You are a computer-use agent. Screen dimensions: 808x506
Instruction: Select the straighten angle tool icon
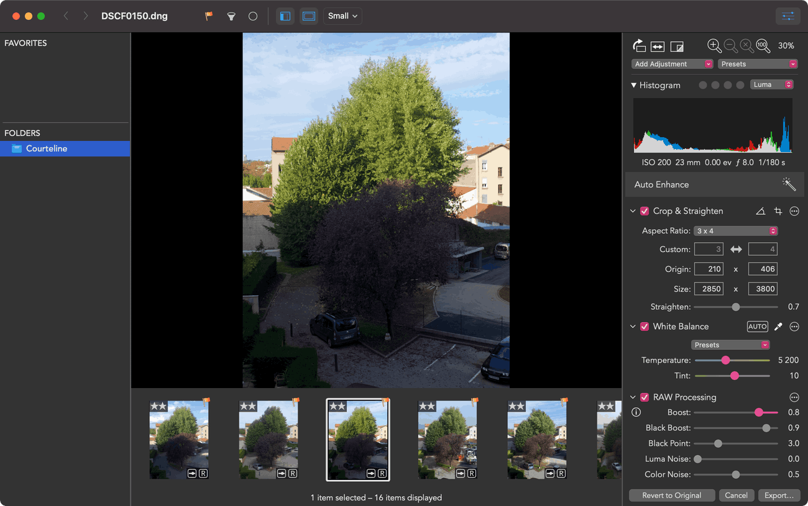[760, 211]
